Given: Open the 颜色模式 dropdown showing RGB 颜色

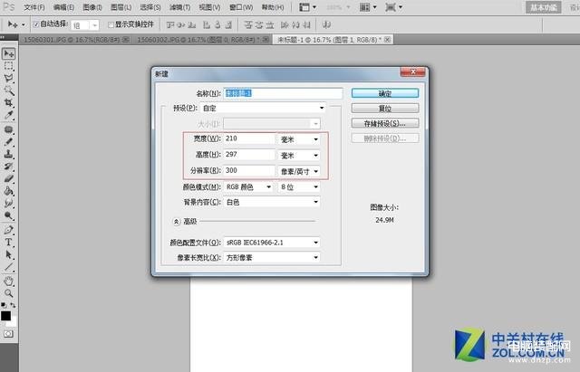Looking at the screenshot, I should 248,187.
